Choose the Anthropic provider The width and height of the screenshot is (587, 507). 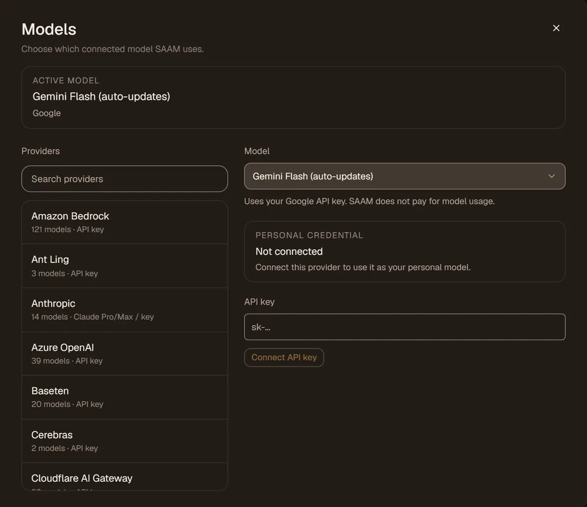125,310
